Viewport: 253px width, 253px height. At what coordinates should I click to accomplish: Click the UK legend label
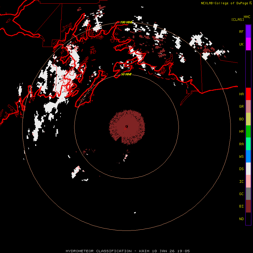[x=241, y=44]
